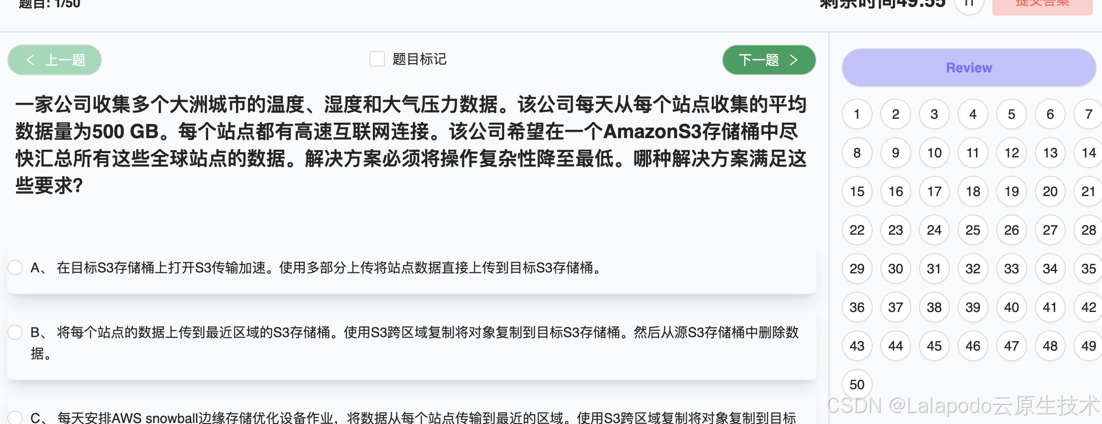
Task: Select answer option A radio button
Action: click(15, 268)
